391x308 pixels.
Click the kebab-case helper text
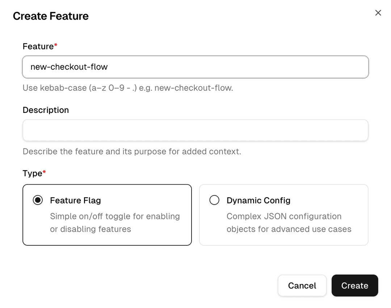pos(129,88)
